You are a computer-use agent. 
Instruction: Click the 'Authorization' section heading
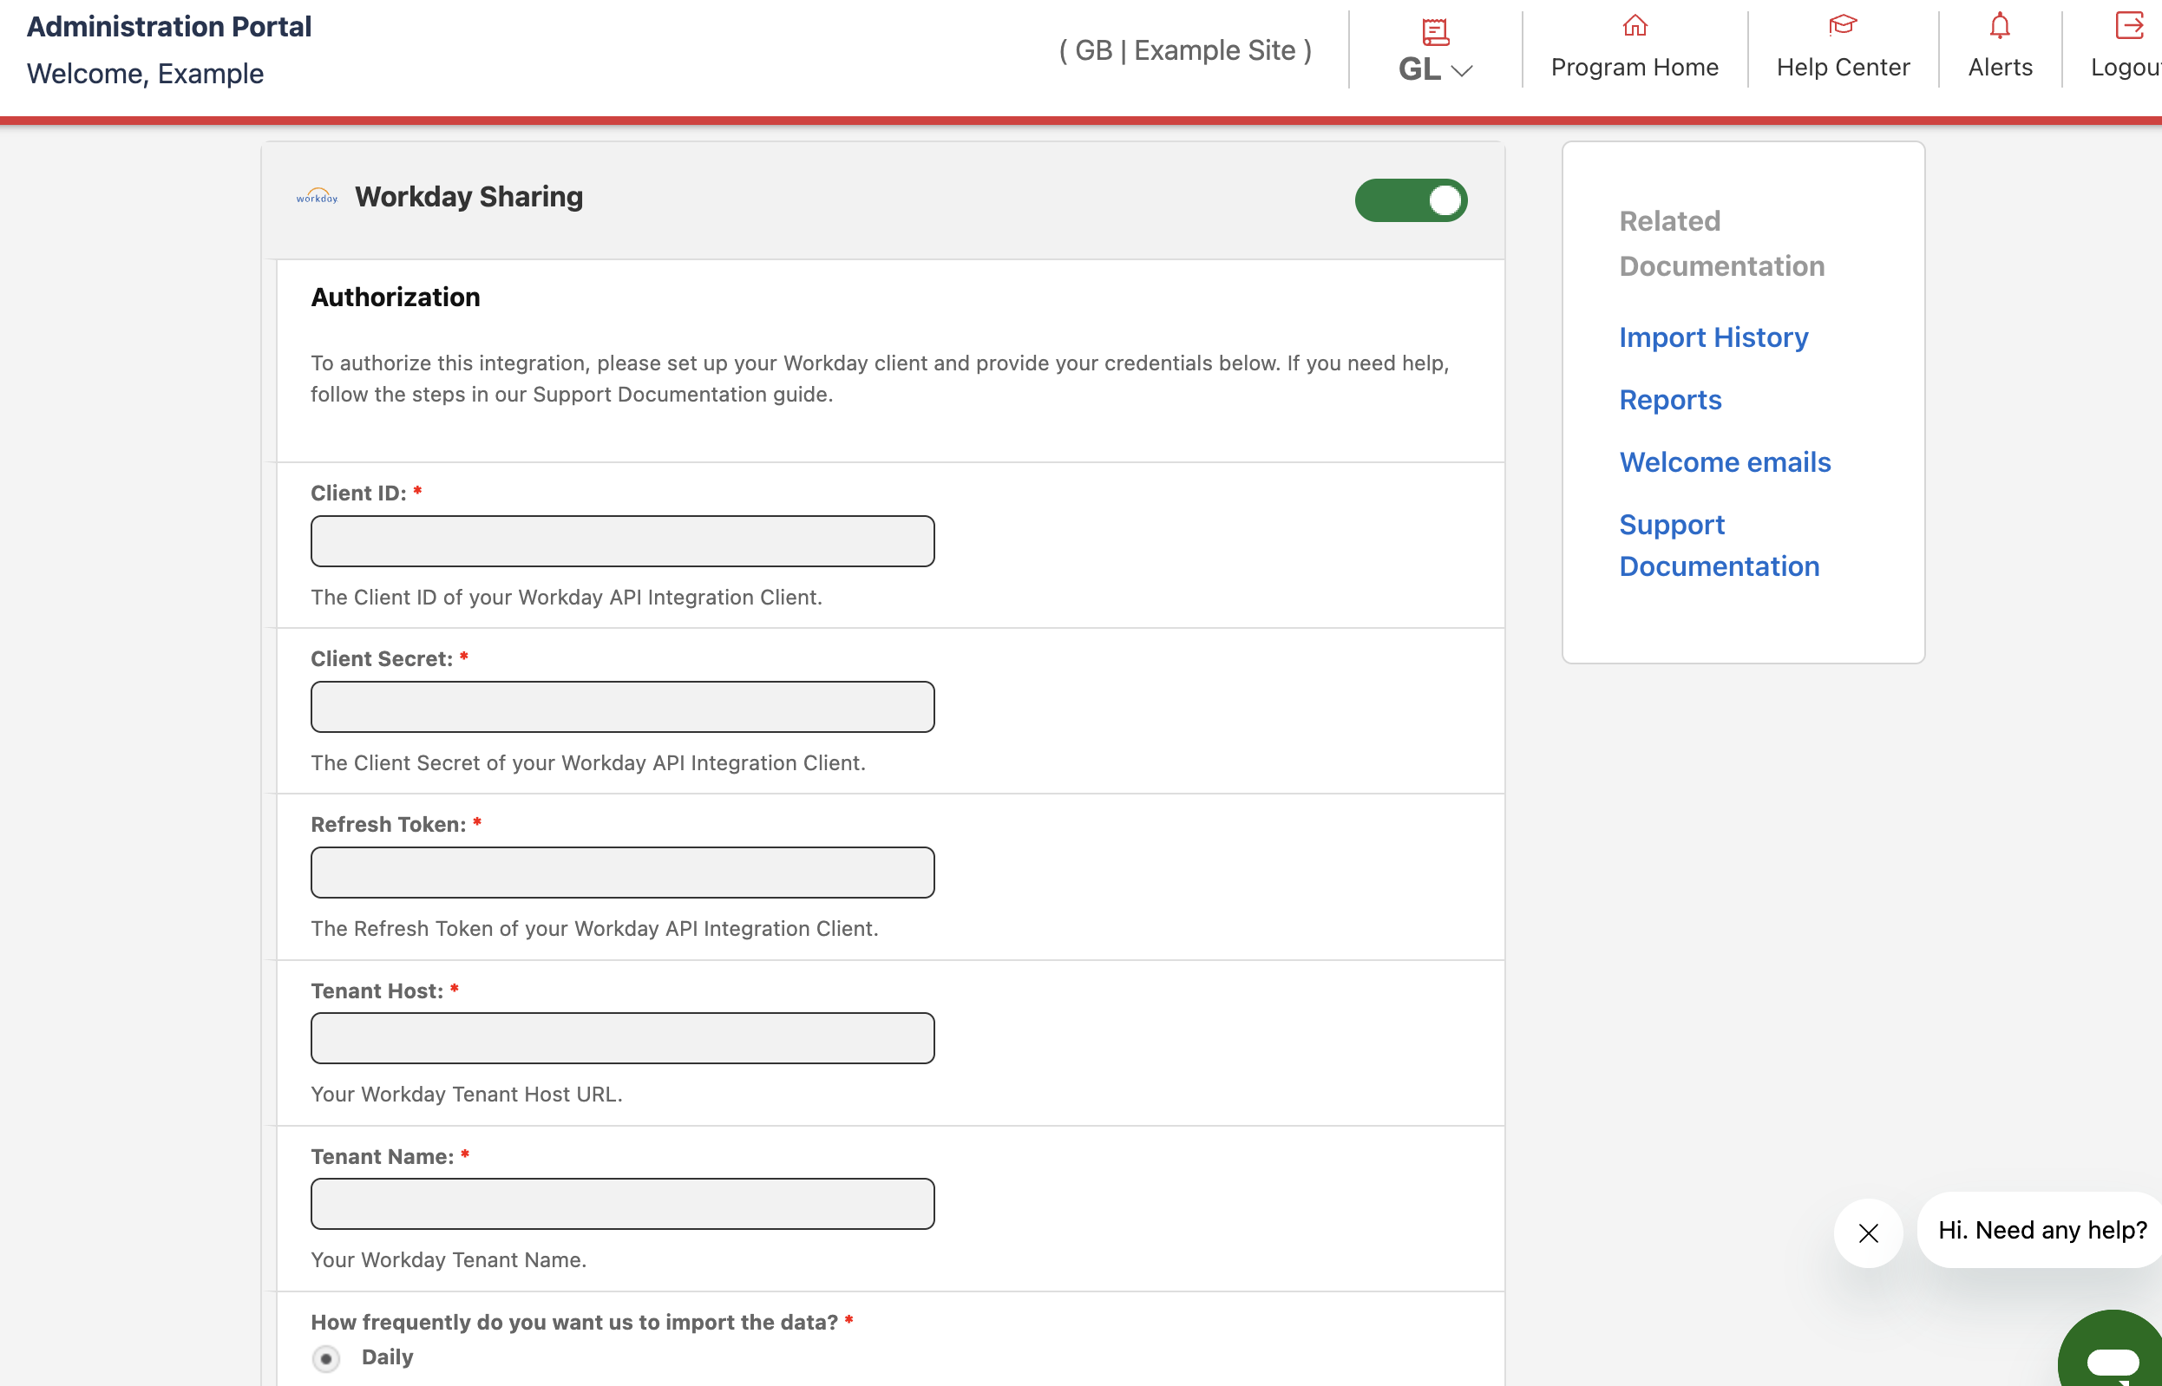tap(395, 297)
